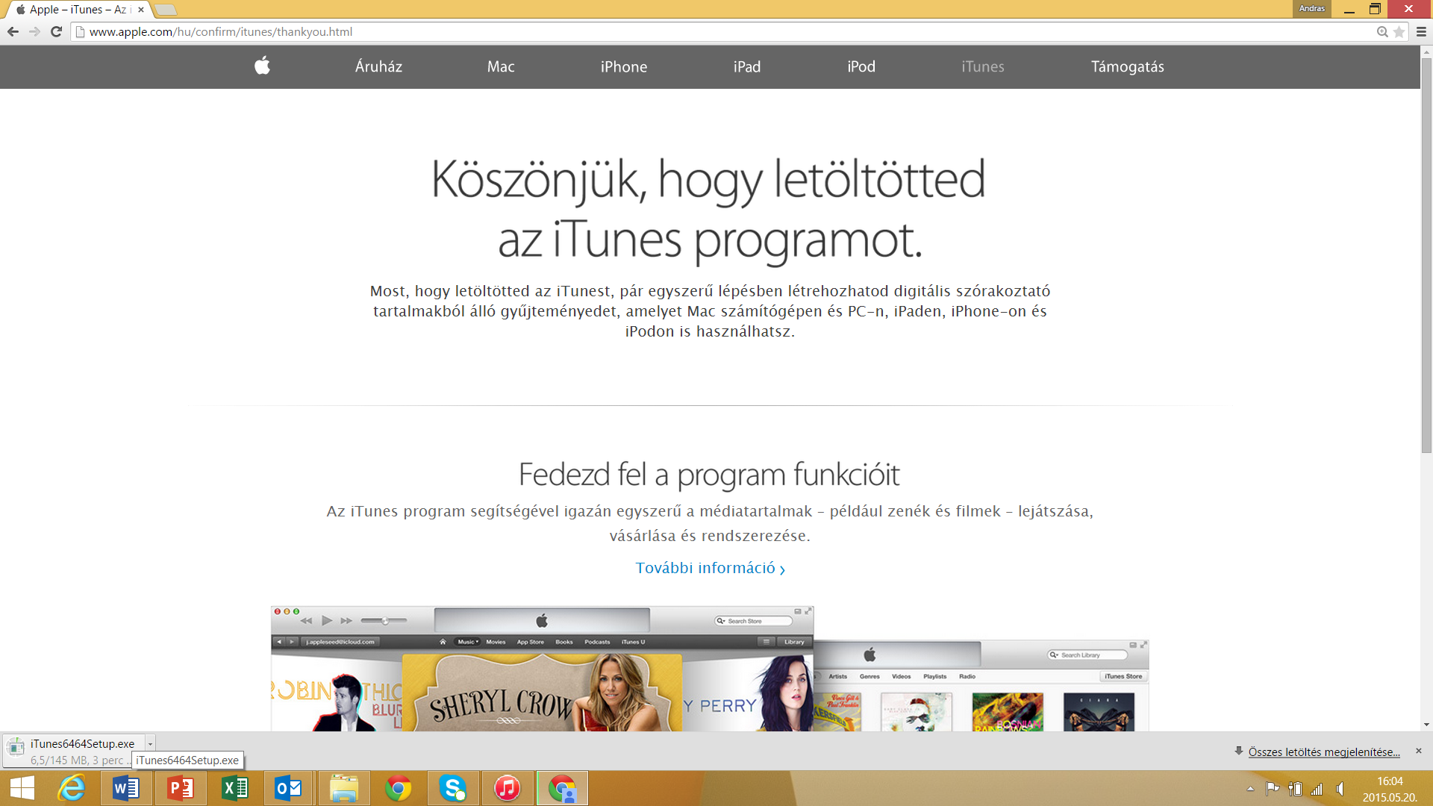Open Outlook from the taskbar

(288, 788)
